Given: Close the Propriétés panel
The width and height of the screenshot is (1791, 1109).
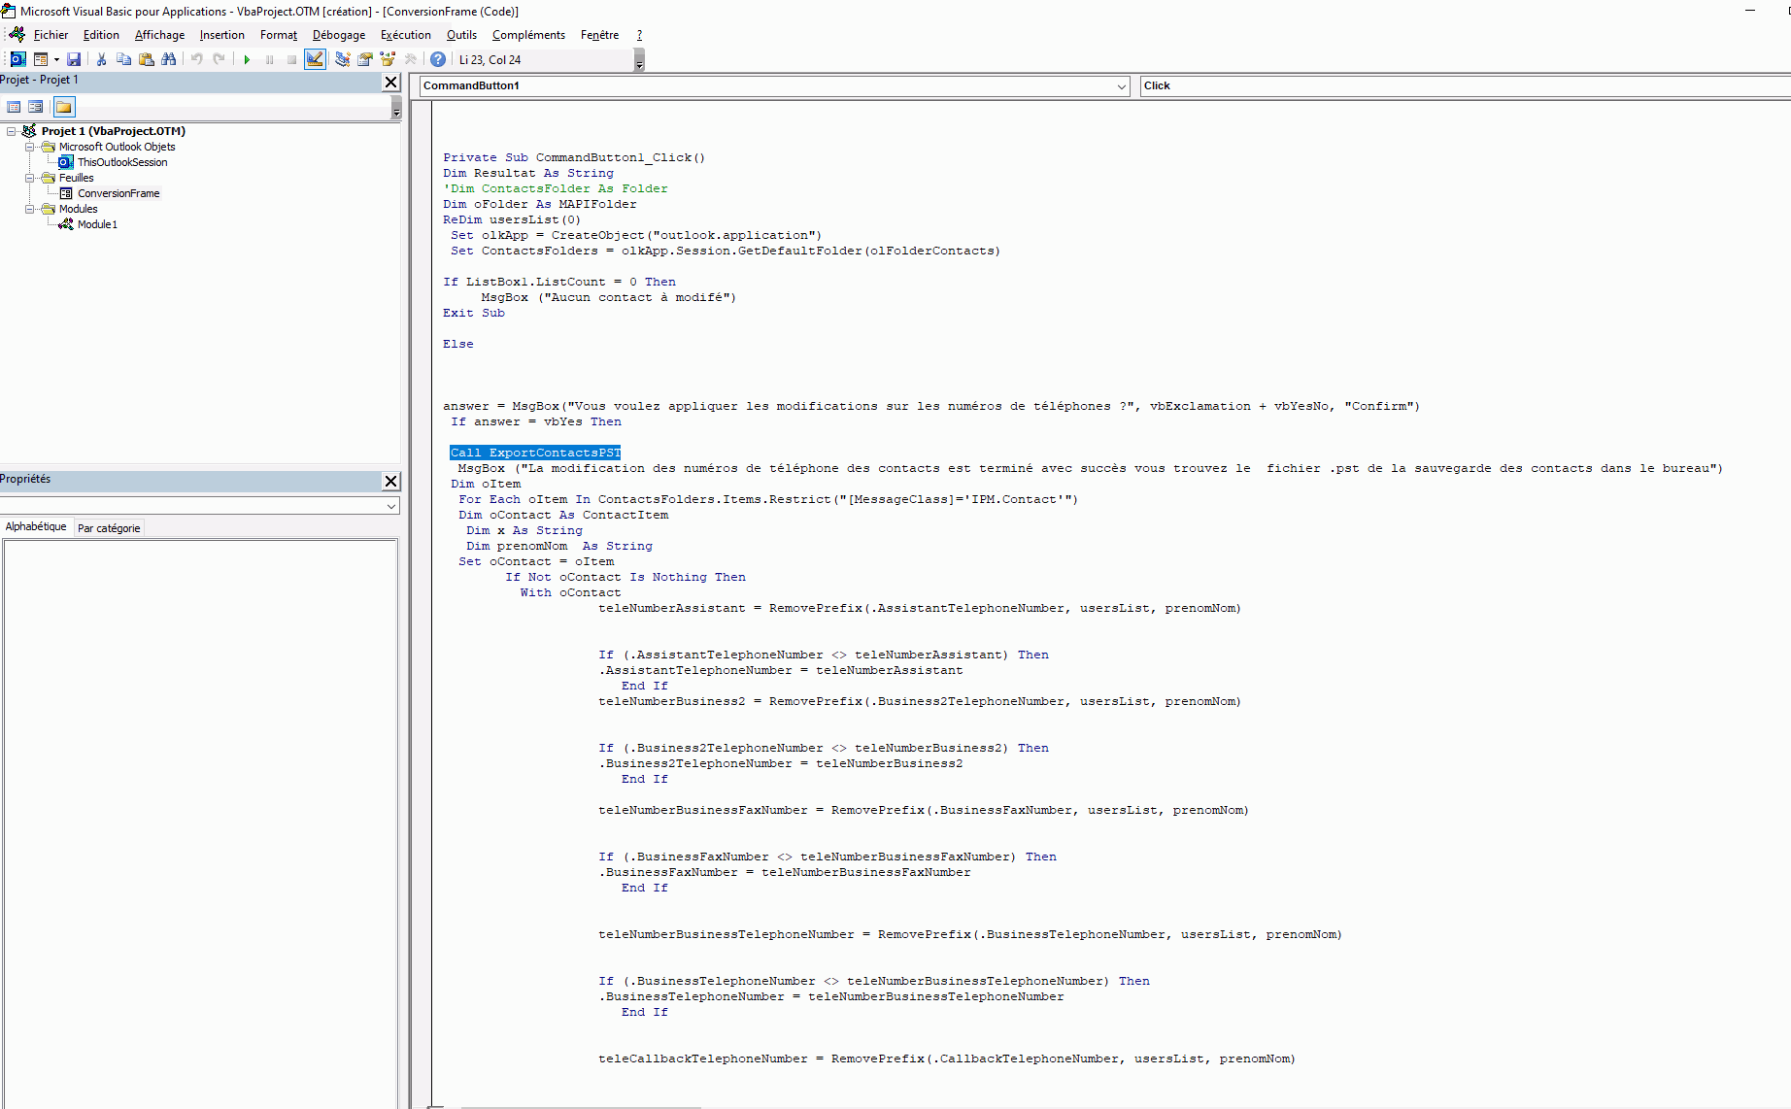Looking at the screenshot, I should click(390, 481).
